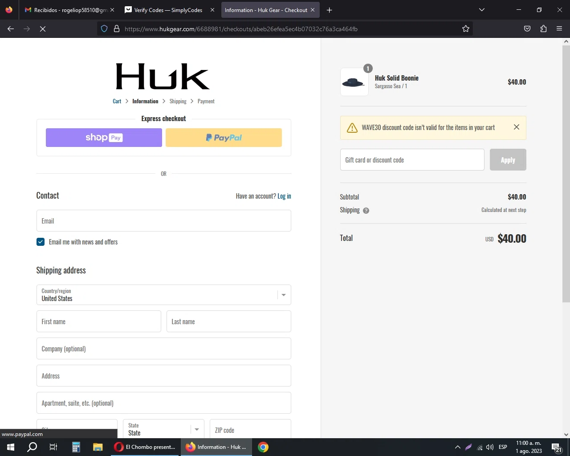The height and width of the screenshot is (456, 570).
Task: Pay with PayPal express button
Action: (224, 138)
